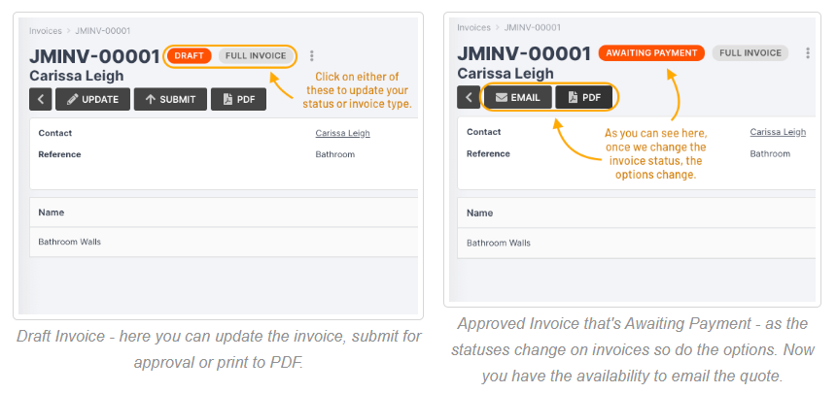Email the approved invoice
Image resolution: width=837 pixels, height=393 pixels.
click(518, 97)
